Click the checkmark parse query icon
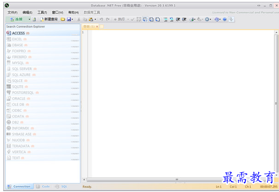This screenshot has height=192, width=279. pyautogui.click(x=132, y=19)
